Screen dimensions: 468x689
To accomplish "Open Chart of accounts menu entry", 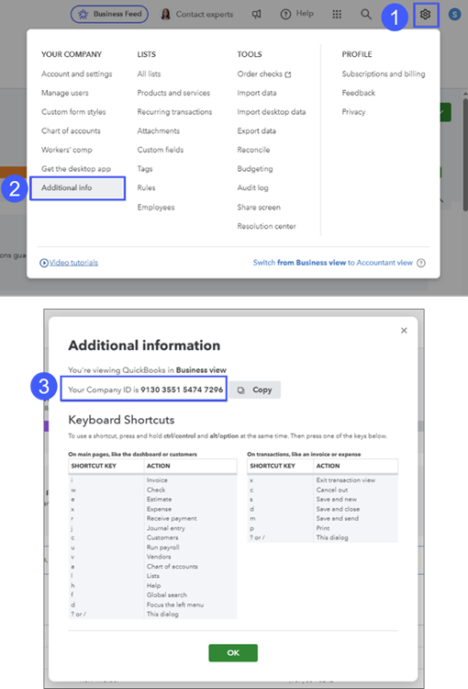I will pyautogui.click(x=71, y=130).
